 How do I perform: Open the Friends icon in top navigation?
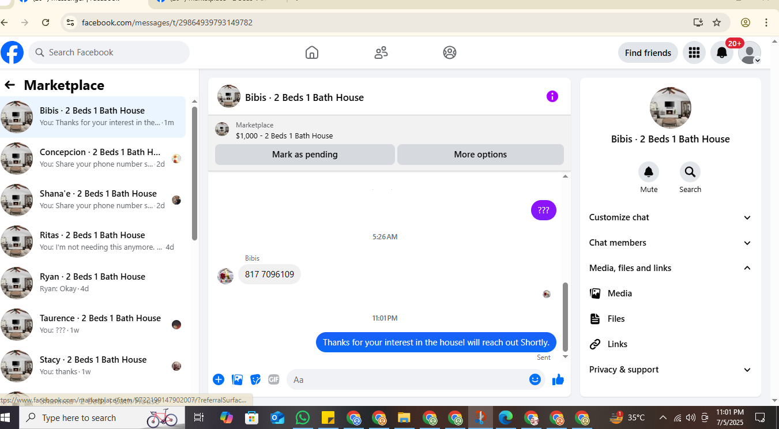coord(381,52)
